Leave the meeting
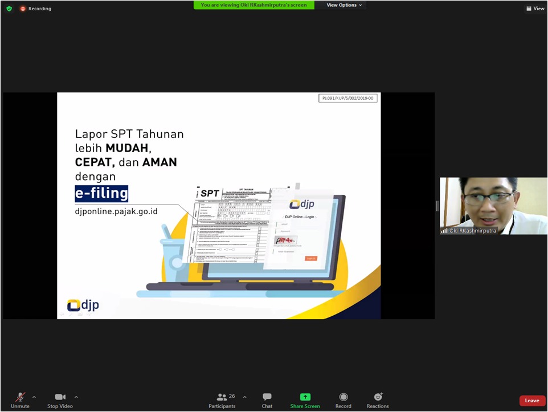This screenshot has height=412, width=548. pos(532,401)
